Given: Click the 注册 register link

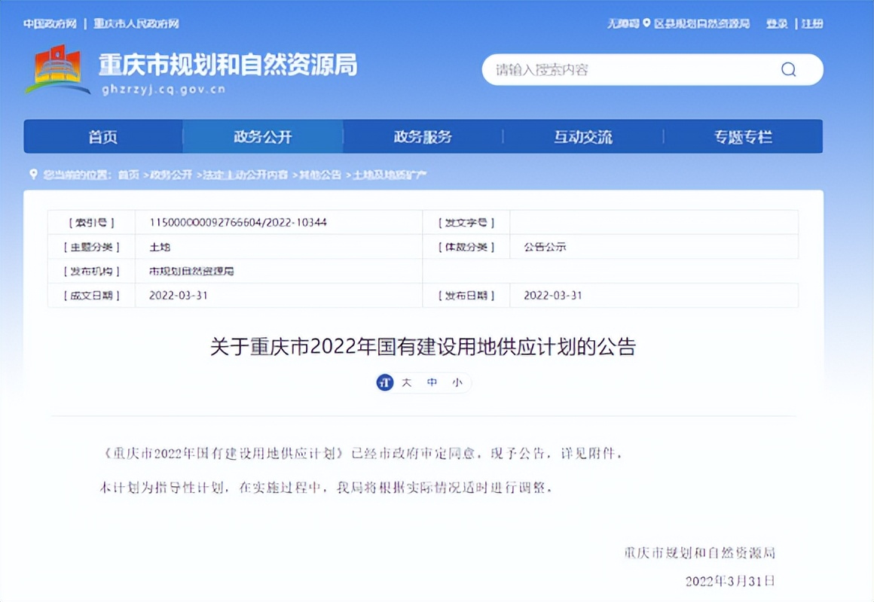Looking at the screenshot, I should [x=812, y=23].
